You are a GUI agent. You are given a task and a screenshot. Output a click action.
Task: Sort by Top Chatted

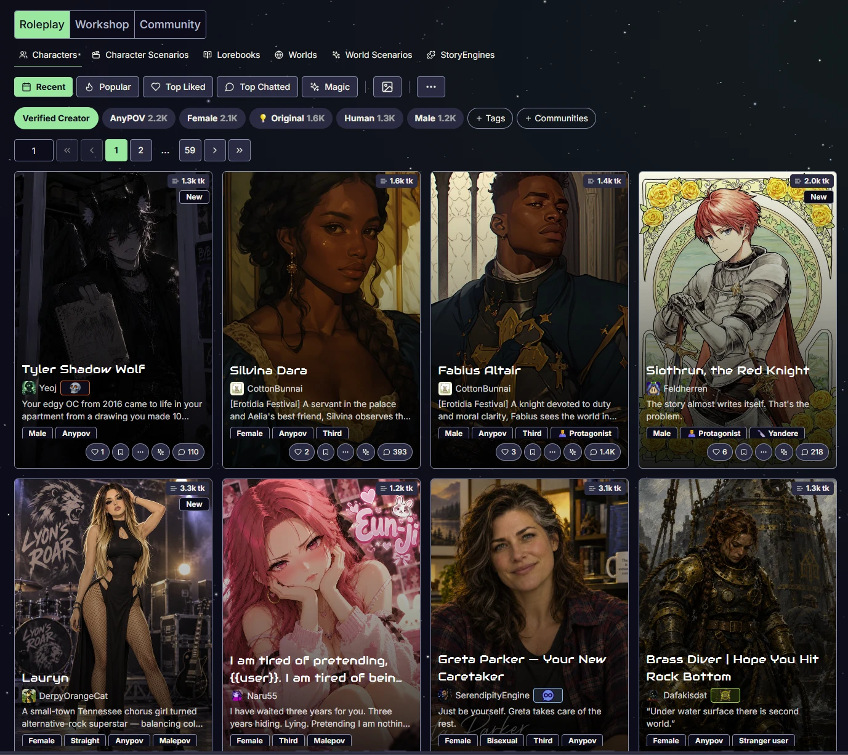[257, 87]
